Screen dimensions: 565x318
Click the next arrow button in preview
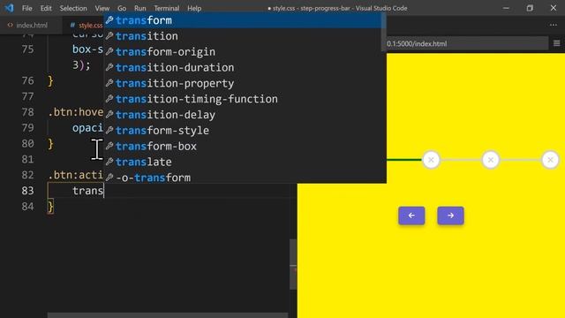click(x=450, y=216)
